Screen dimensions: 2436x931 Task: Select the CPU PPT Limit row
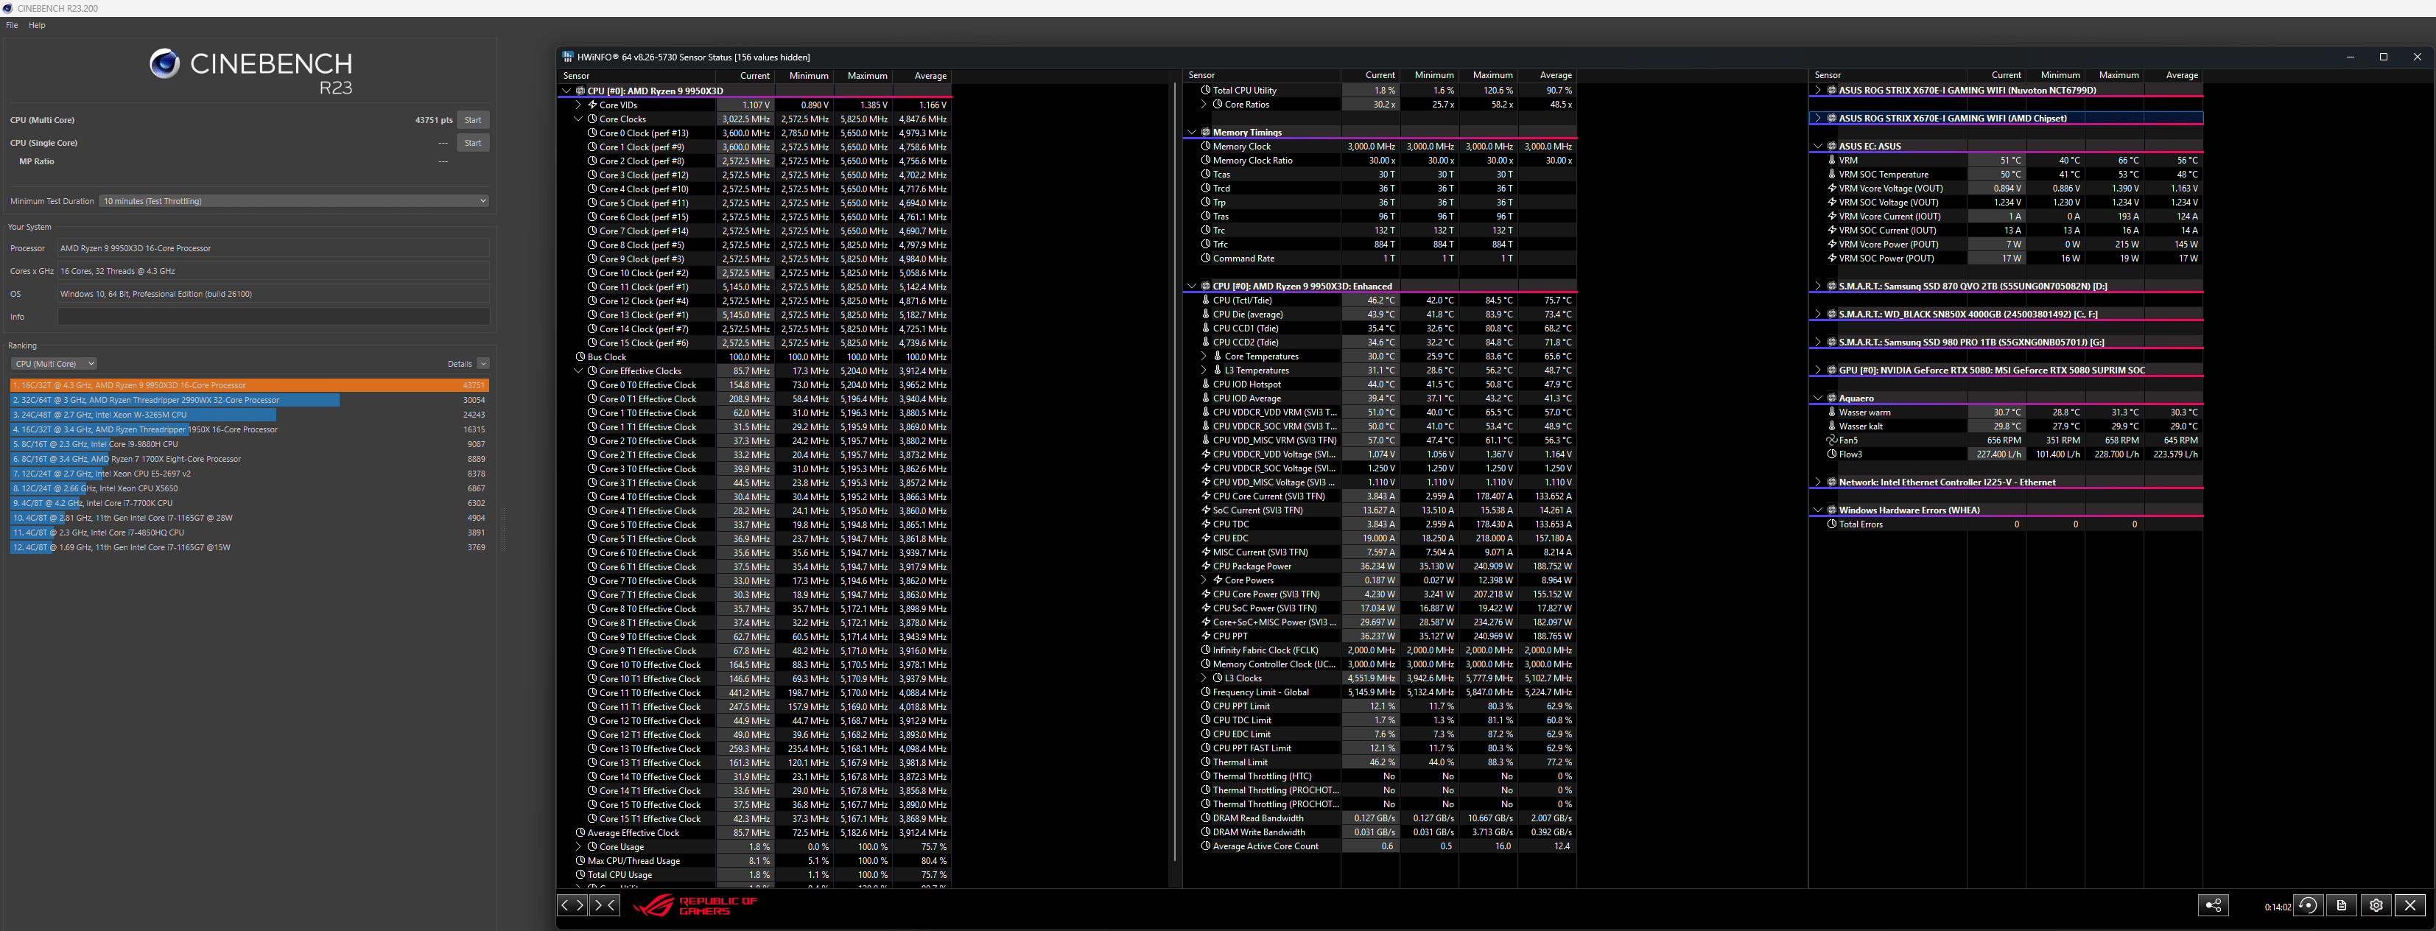point(1380,706)
